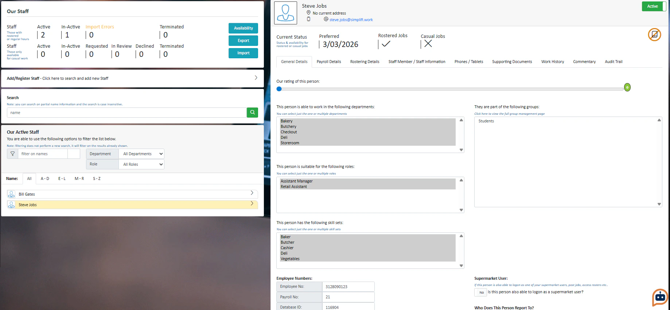Click the Import button

click(243, 53)
